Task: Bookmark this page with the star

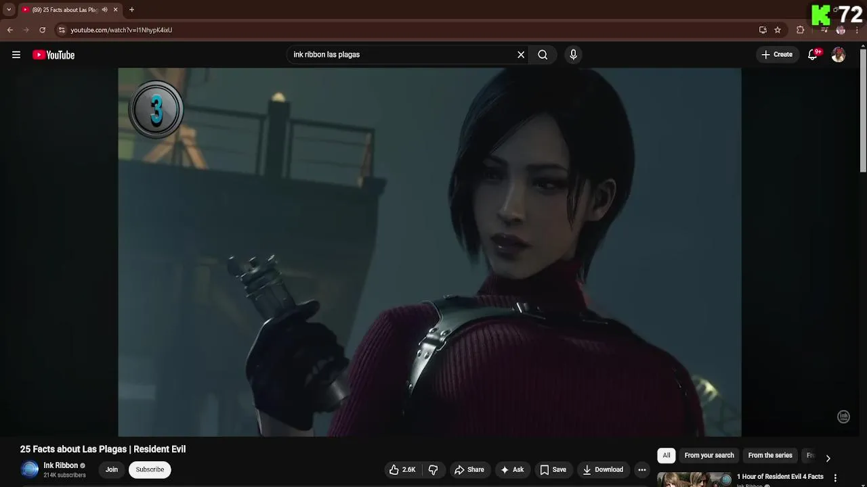Action: [778, 30]
